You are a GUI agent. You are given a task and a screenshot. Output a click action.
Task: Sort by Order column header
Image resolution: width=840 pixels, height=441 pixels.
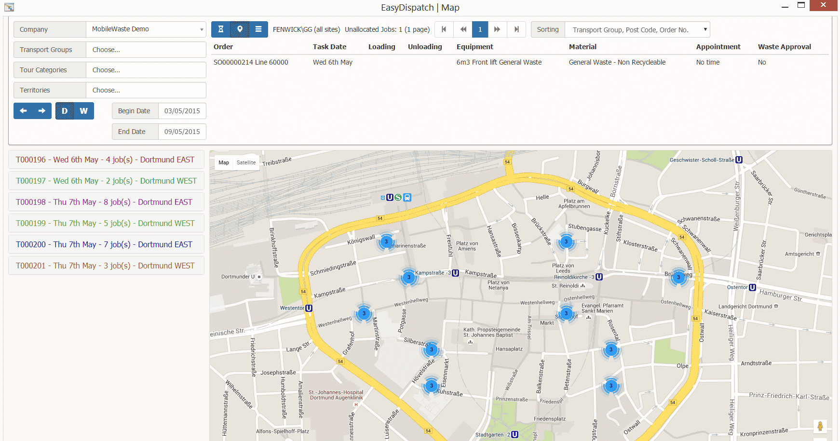(x=223, y=47)
